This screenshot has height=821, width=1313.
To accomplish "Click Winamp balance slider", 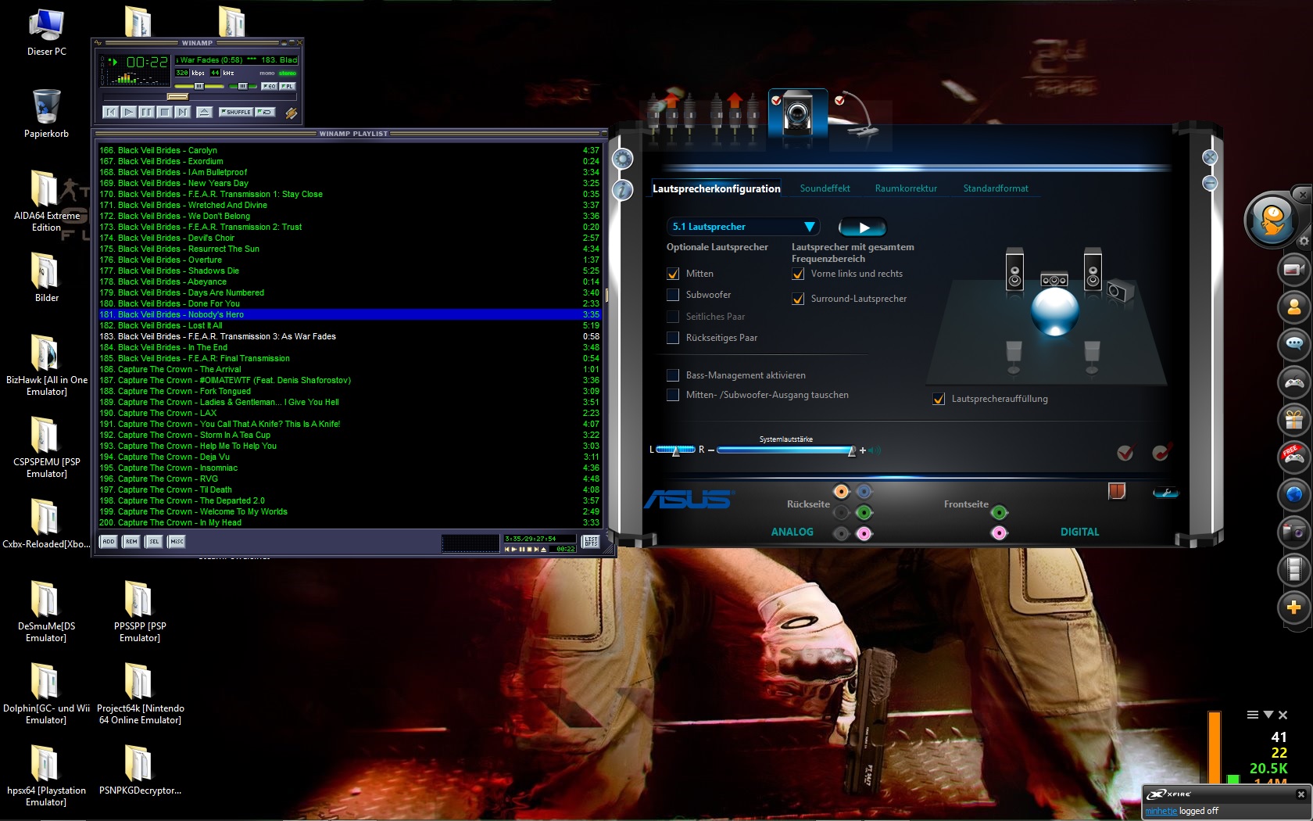I will click(243, 86).
